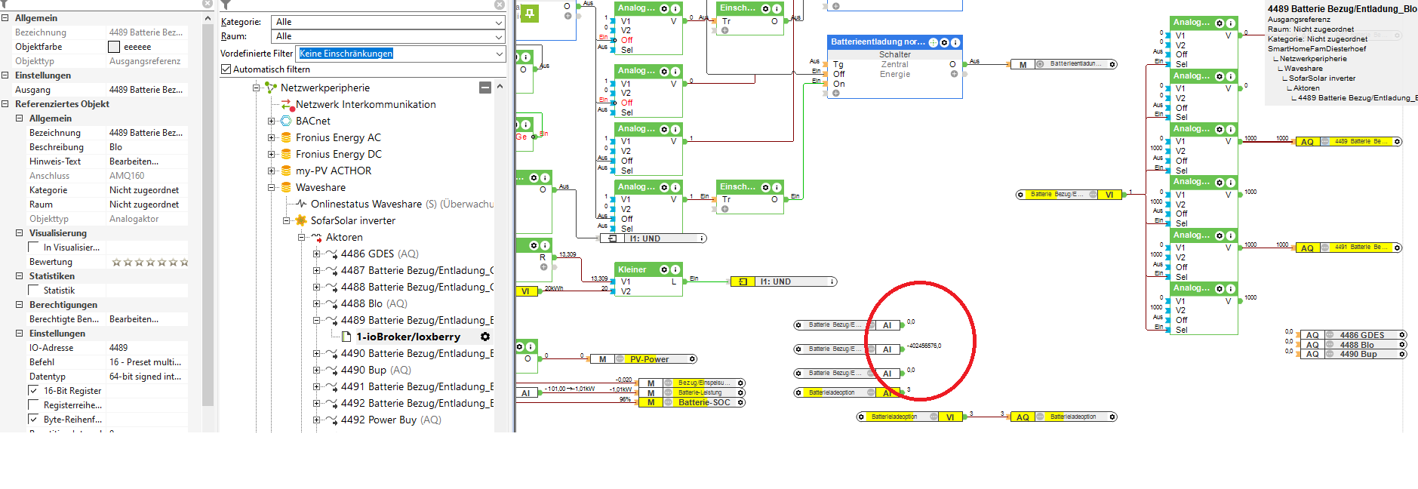Select Netzwerk Interkommunikation tree item

pos(365,104)
